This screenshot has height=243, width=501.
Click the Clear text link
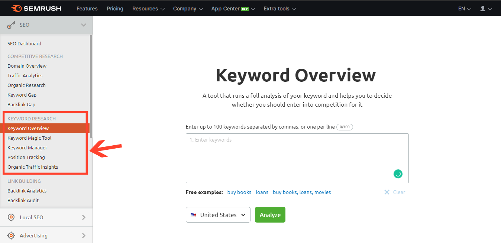[399, 192]
